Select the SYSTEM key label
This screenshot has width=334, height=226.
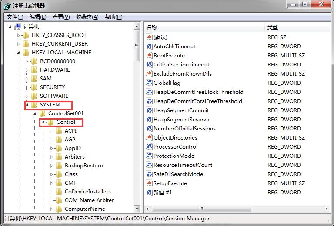click(50, 105)
